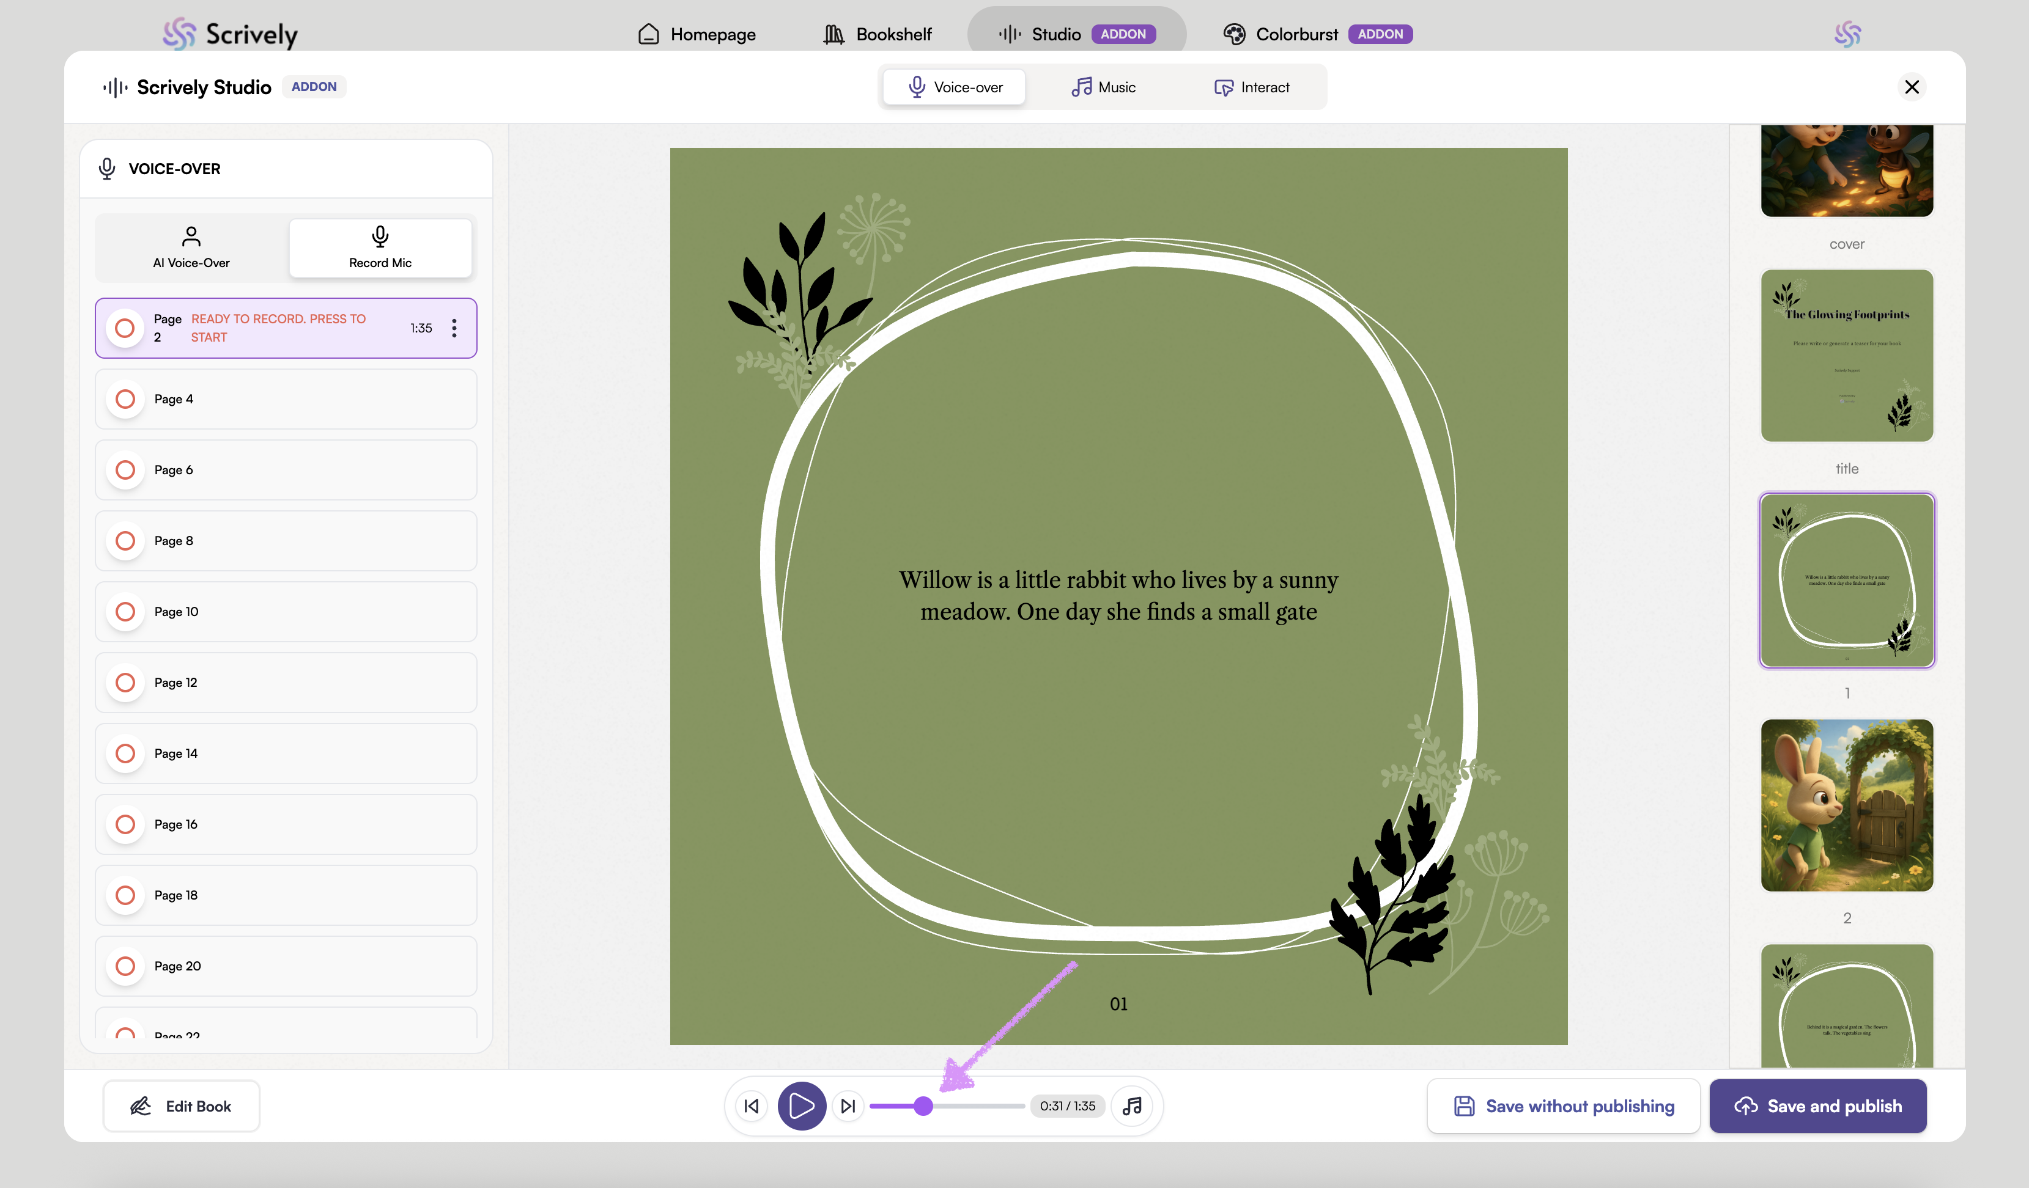Image resolution: width=2029 pixels, height=1188 pixels.
Task: Switch to the Interact tab
Action: [x=1251, y=87]
